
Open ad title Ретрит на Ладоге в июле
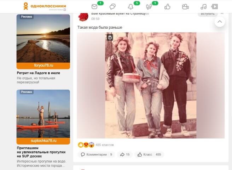[x=39, y=73]
